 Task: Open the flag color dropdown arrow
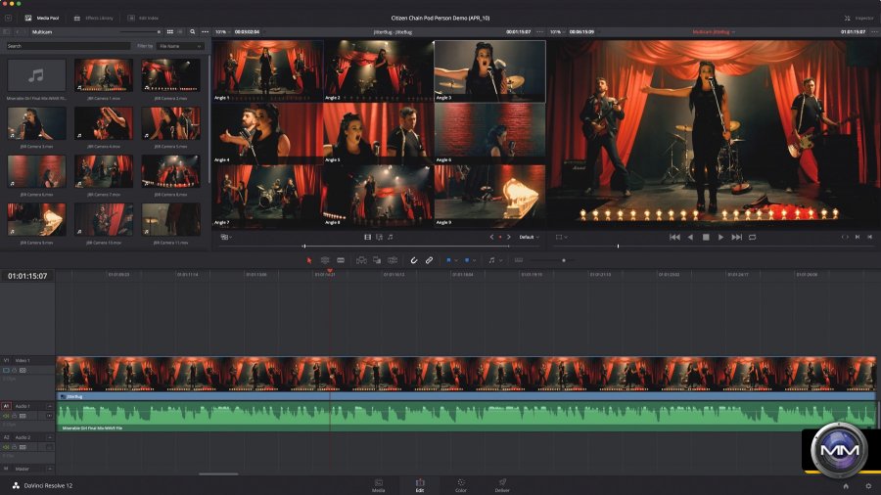tap(455, 260)
